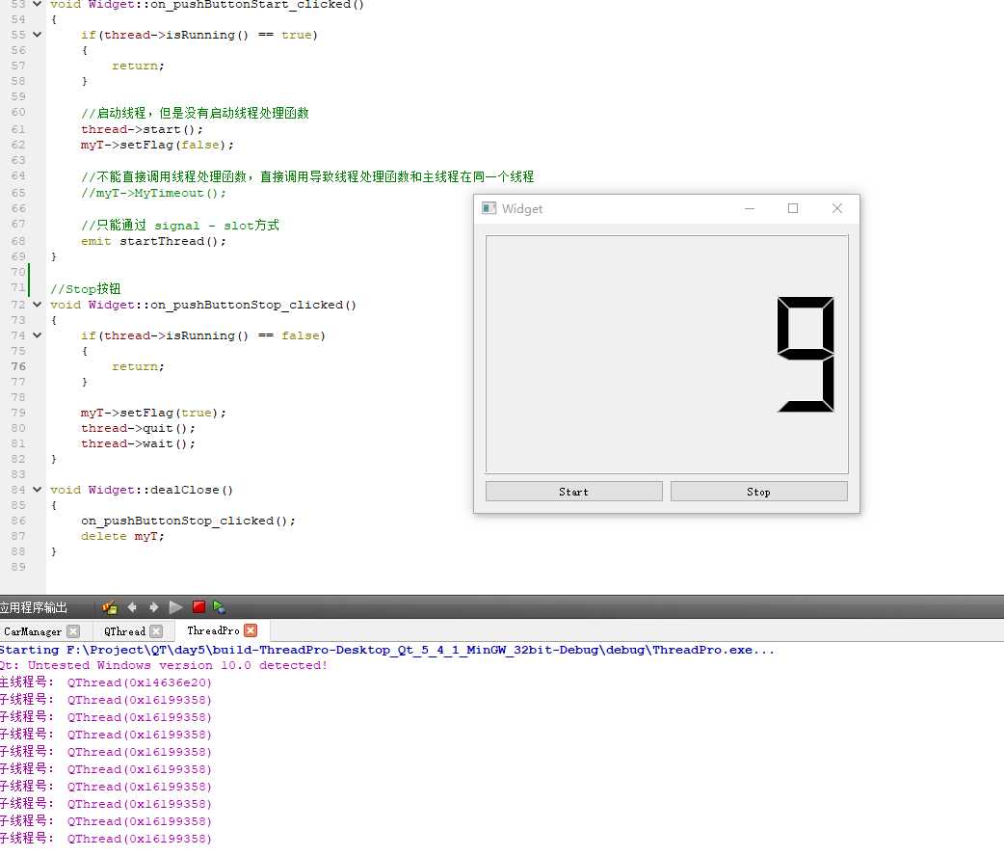Click the Start button in Widget window
Image resolution: width=1004 pixels, height=856 pixels.
click(x=573, y=492)
